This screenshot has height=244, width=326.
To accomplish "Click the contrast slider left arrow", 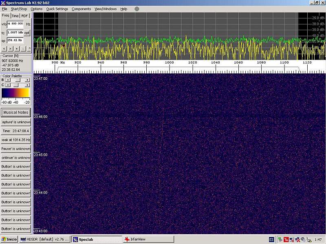I will point(7,85).
